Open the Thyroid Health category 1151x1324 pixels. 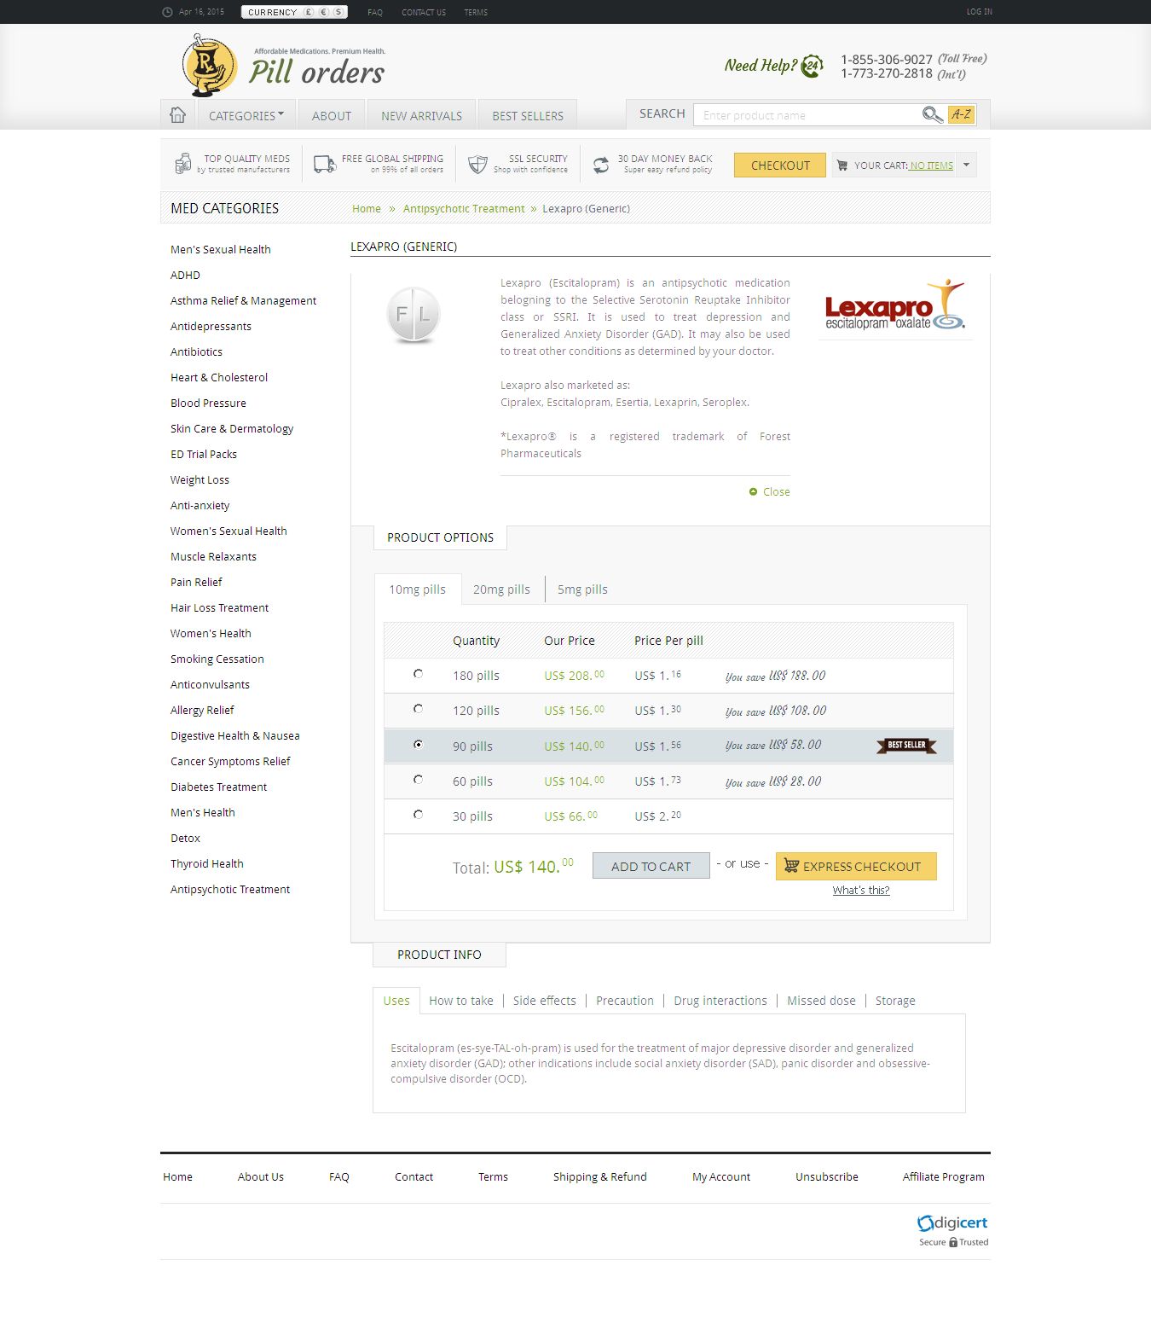pos(207,863)
